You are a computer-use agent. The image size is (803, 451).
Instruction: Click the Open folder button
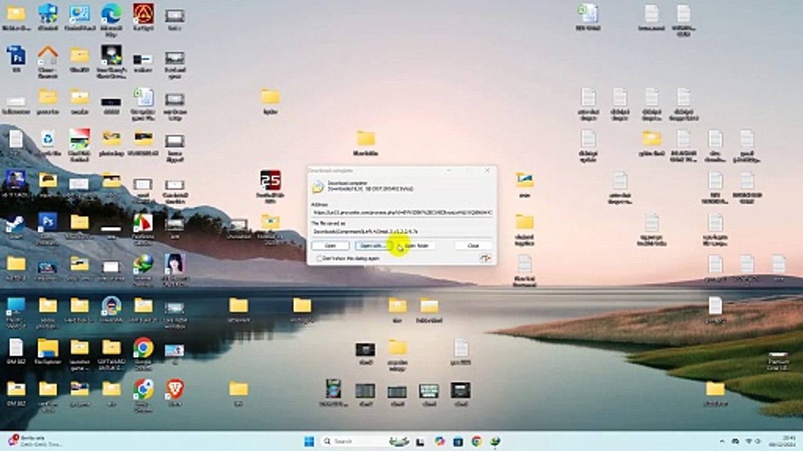coord(416,246)
